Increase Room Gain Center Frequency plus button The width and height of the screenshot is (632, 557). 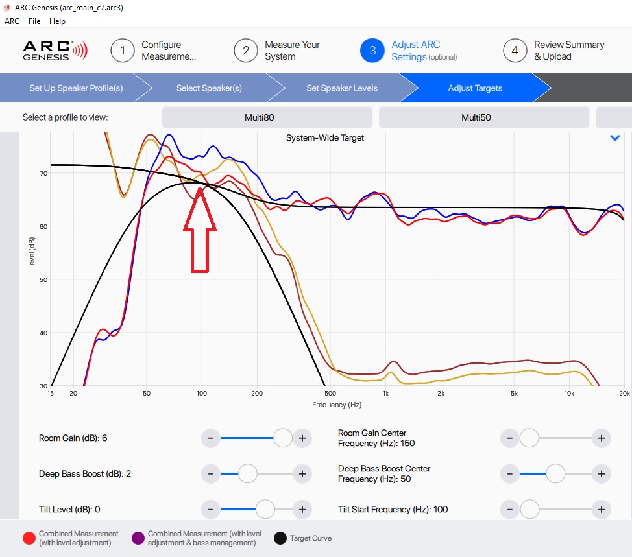(602, 438)
